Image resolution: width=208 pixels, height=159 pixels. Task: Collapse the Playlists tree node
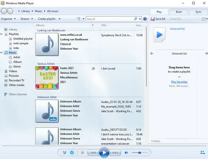click(x=1, y=34)
